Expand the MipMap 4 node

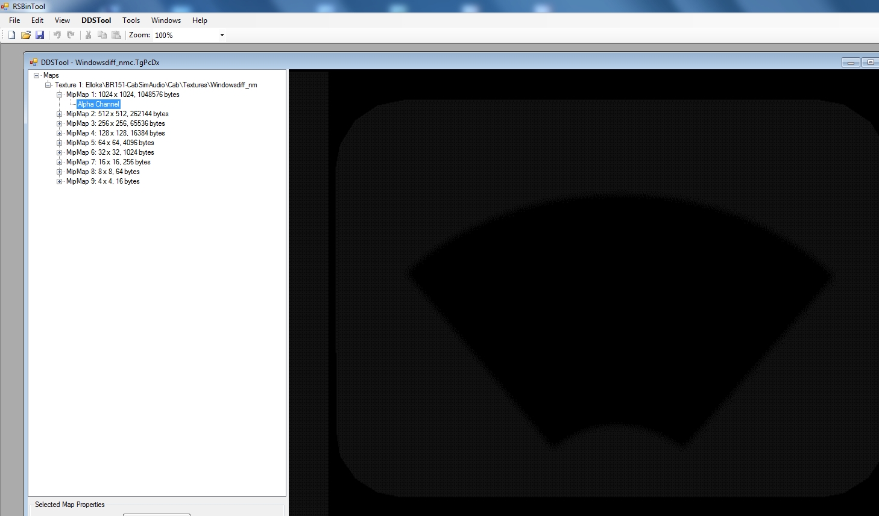[60, 133]
